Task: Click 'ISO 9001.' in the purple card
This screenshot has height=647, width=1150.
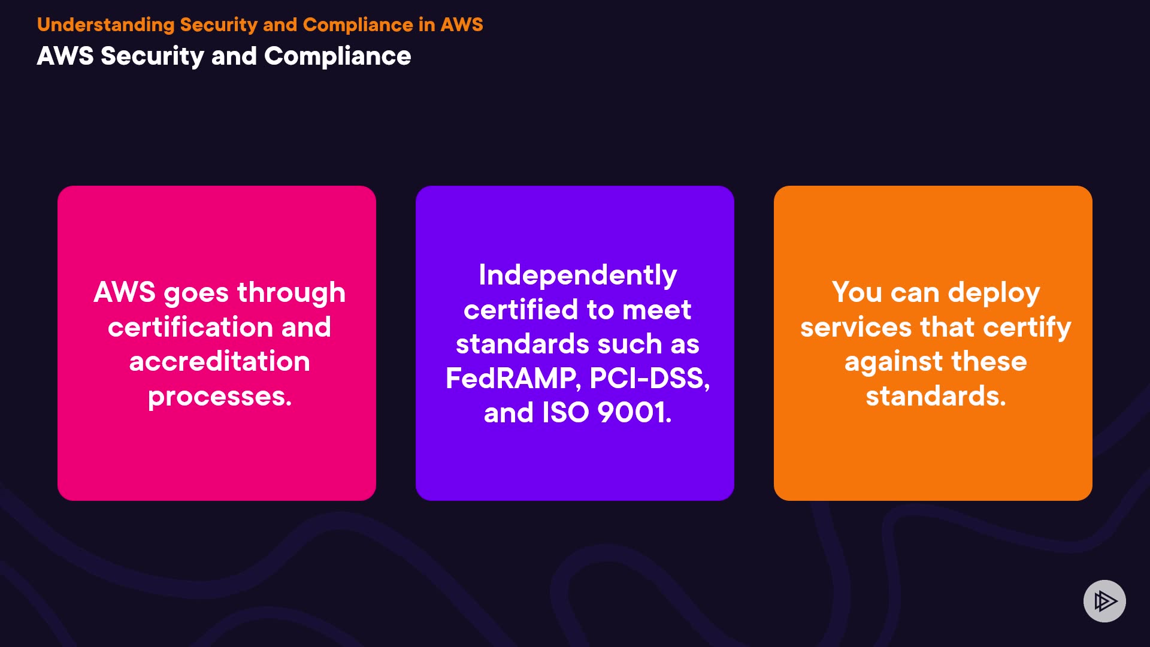Action: [x=607, y=413]
